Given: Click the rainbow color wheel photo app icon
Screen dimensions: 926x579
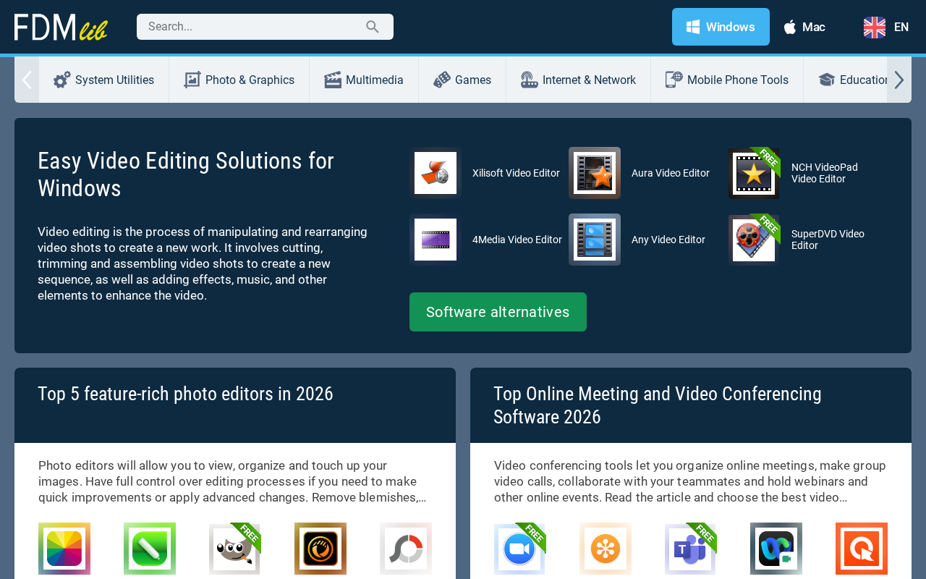Looking at the screenshot, I should coord(64,549).
